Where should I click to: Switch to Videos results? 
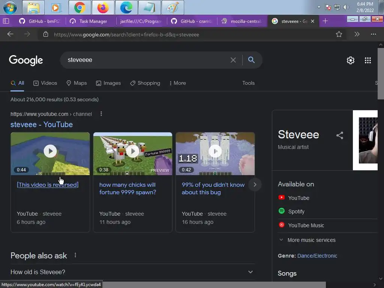pos(45,83)
